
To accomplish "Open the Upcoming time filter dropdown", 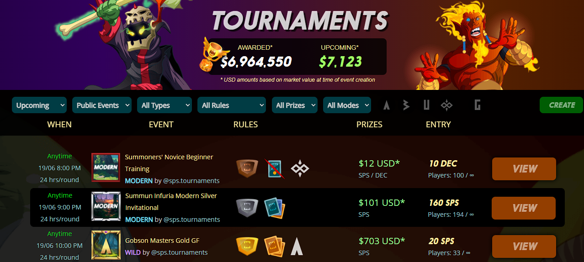I will [x=39, y=105].
